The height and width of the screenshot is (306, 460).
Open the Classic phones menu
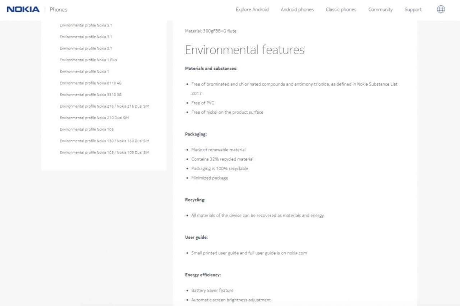[341, 10]
